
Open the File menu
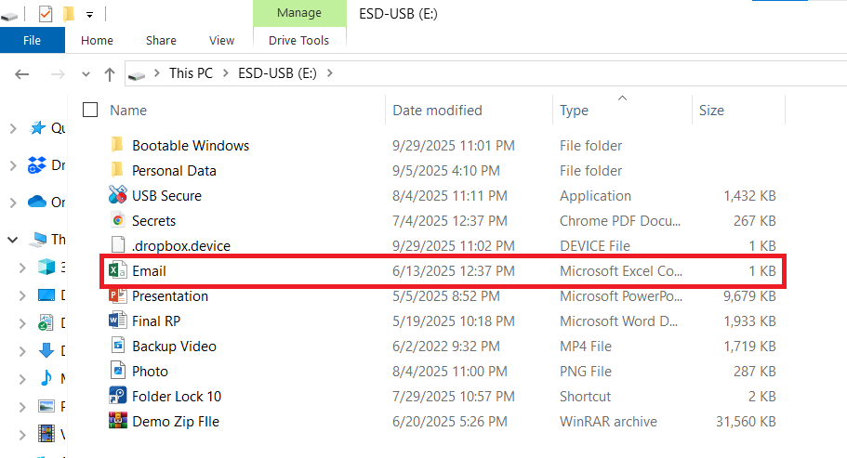(x=32, y=41)
